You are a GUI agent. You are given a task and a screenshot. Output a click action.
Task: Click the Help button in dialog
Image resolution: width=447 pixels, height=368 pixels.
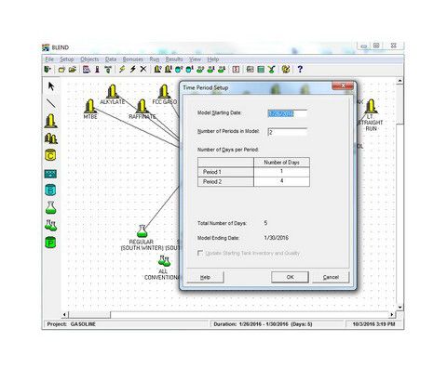click(205, 277)
